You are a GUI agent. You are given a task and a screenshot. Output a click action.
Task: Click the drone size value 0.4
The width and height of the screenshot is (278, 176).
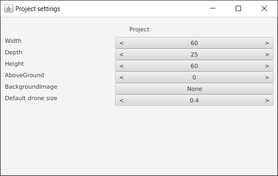point(194,100)
